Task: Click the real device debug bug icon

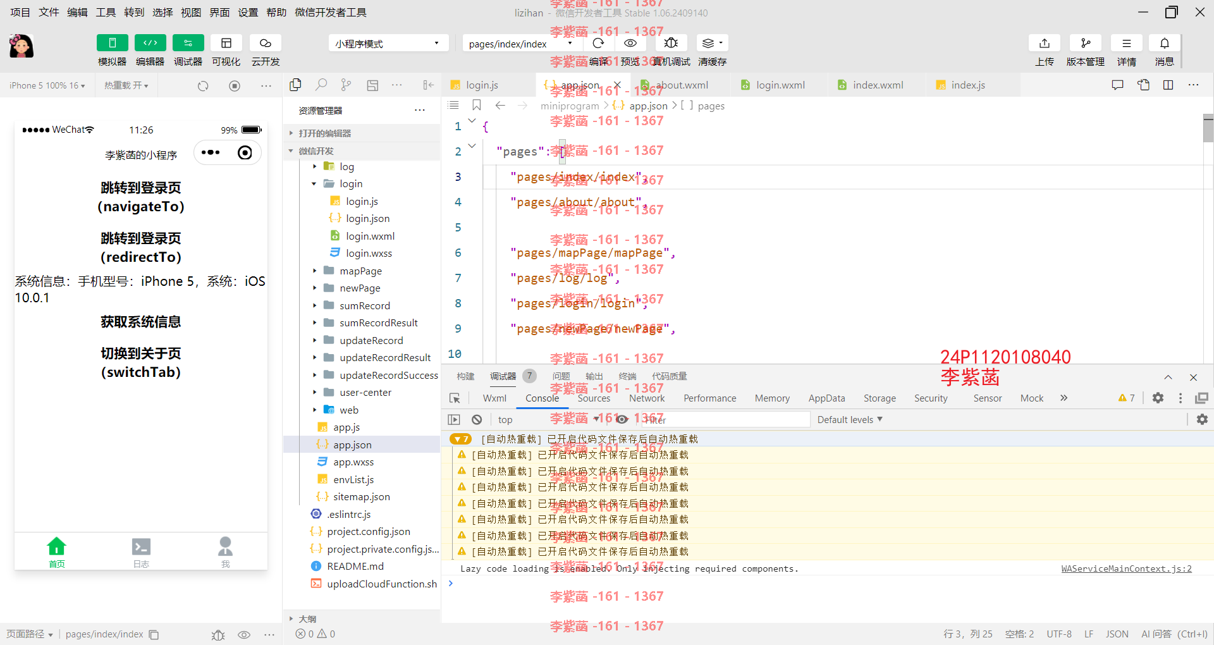Action: pos(671,43)
